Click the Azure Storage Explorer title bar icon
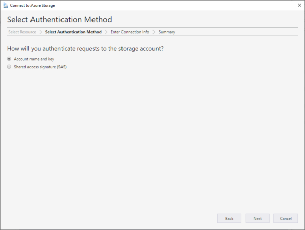 pos(6,5)
